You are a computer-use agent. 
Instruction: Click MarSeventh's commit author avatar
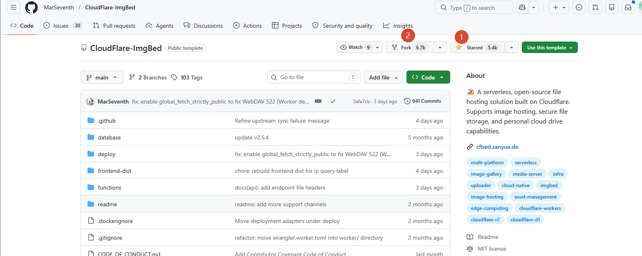coord(90,101)
